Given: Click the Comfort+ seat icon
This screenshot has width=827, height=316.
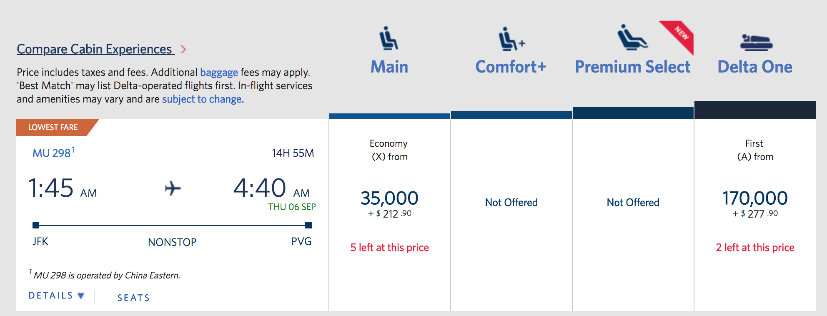Looking at the screenshot, I should (511, 39).
